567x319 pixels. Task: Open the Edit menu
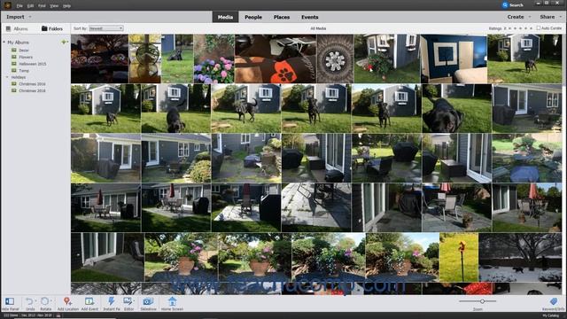(x=31, y=6)
